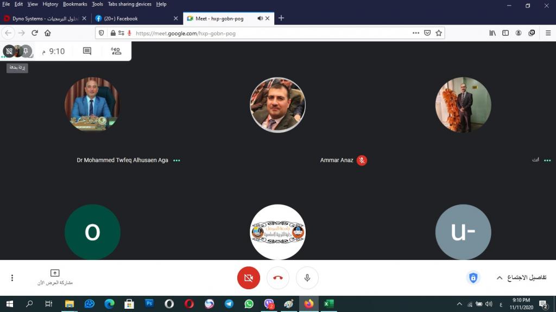Toggle the microphone mute button
The image size is (556, 312).
(x=307, y=278)
